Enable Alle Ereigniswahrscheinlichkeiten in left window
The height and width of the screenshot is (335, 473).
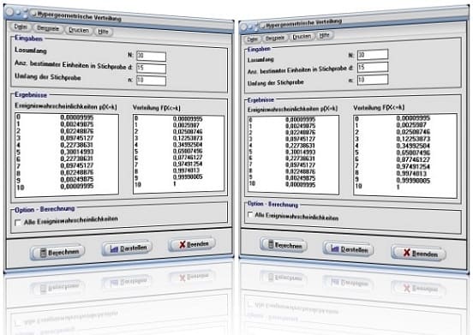[x=18, y=223]
